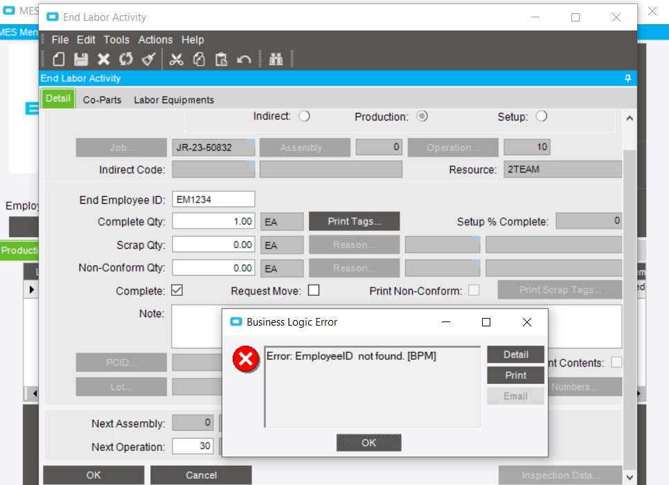Open the Actions menu
The image size is (669, 485).
coord(155,39)
